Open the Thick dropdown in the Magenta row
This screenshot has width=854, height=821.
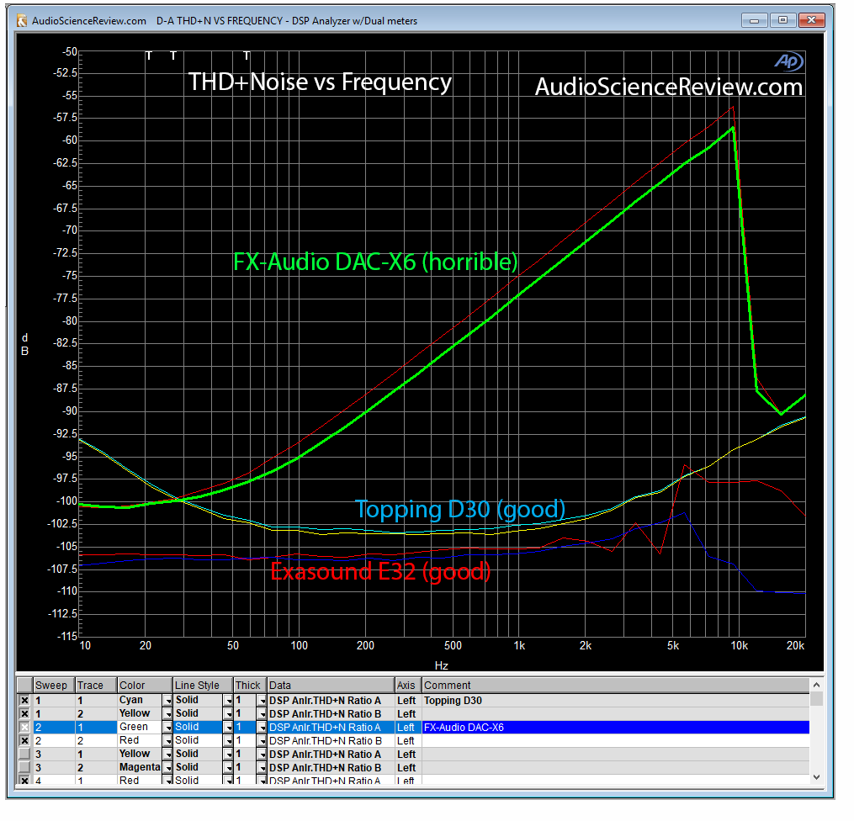(x=262, y=768)
